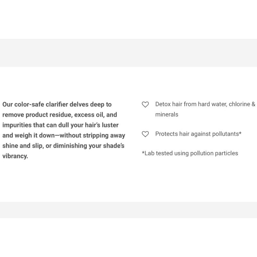
Task: Click the line starting 'Our color-safe clarifier'
Action: (x=57, y=104)
